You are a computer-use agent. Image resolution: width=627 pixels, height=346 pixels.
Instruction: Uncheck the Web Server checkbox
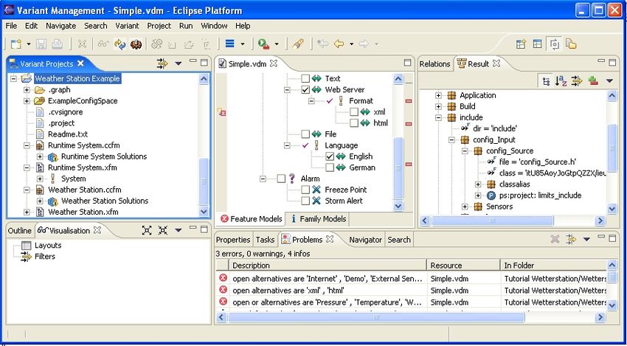click(x=305, y=89)
